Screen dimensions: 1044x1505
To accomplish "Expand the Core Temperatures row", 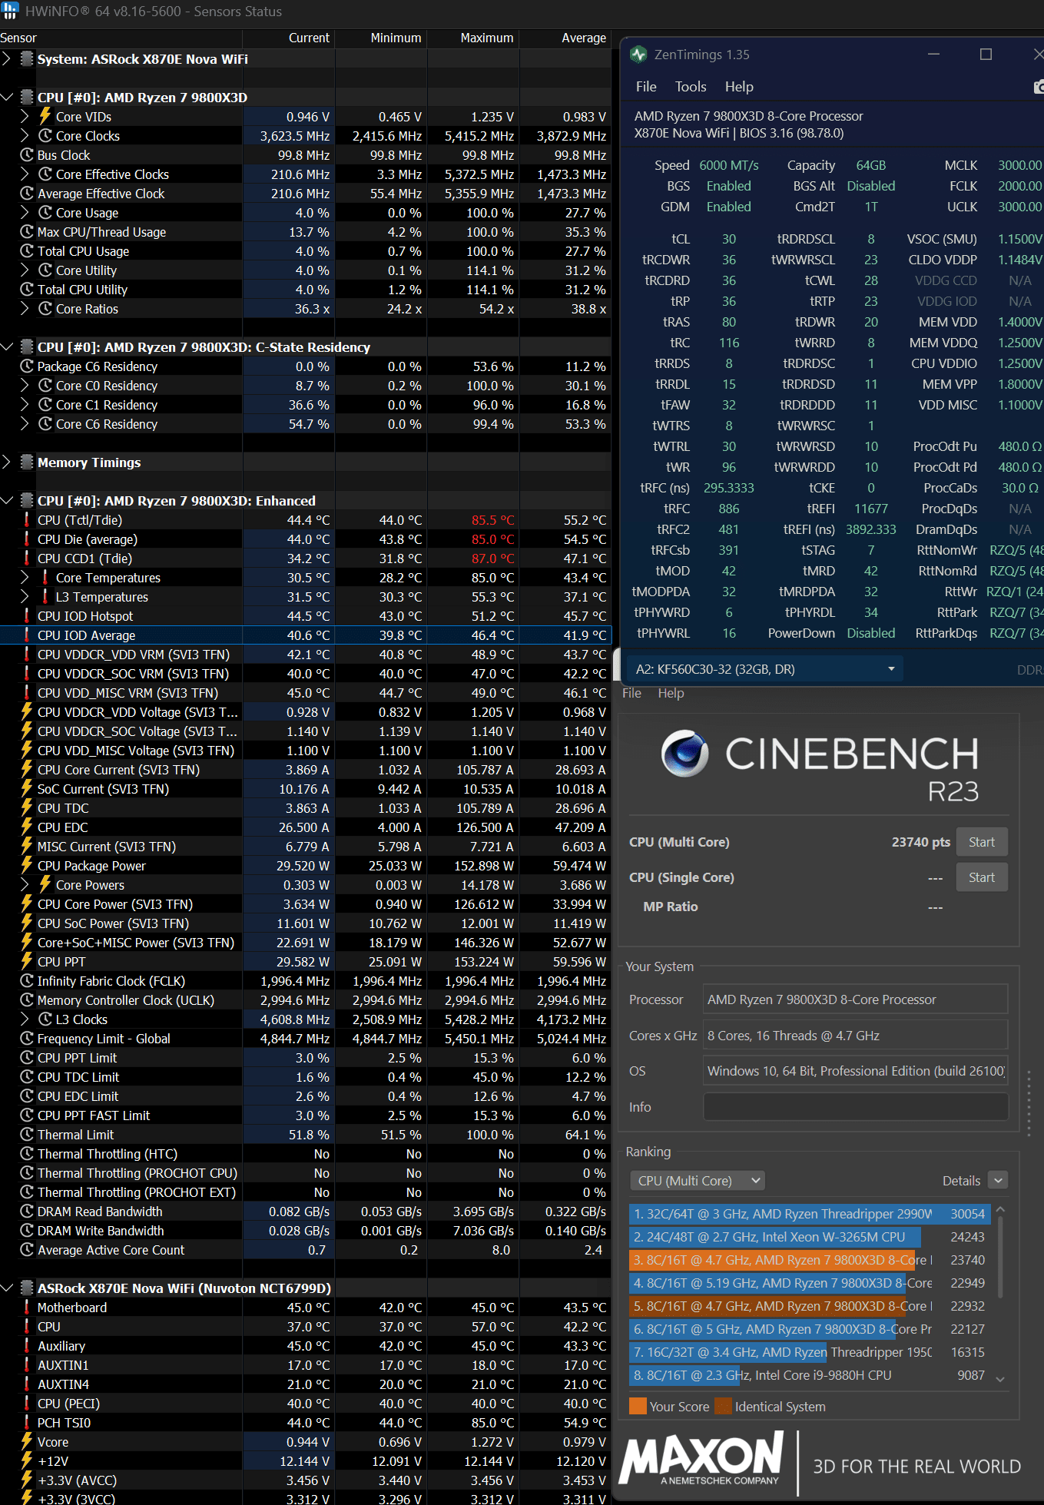I will [x=25, y=577].
